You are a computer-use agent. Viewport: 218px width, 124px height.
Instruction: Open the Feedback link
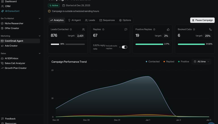pyautogui.click(x=10, y=119)
